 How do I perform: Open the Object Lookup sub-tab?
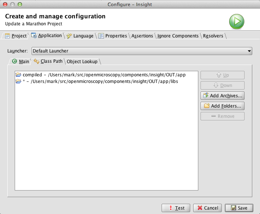(x=82, y=62)
